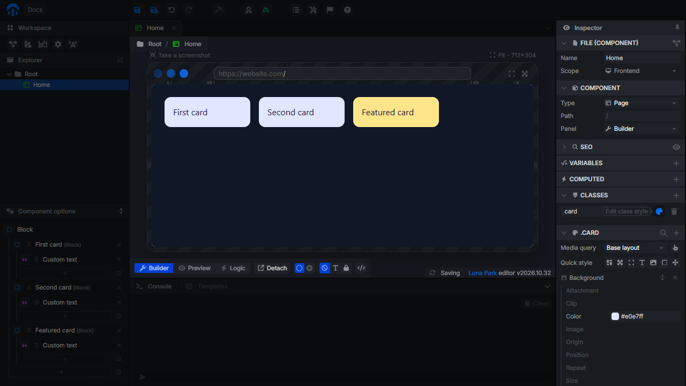Switch to the Preview tab

[x=195, y=268]
